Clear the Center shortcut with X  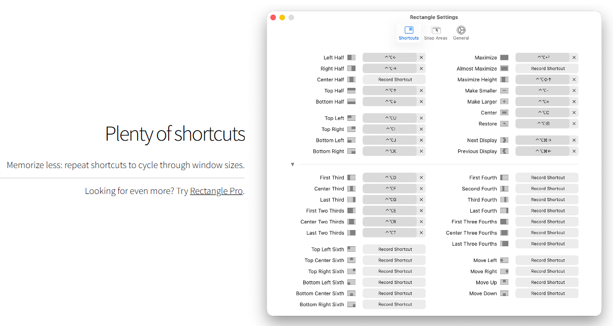point(574,113)
